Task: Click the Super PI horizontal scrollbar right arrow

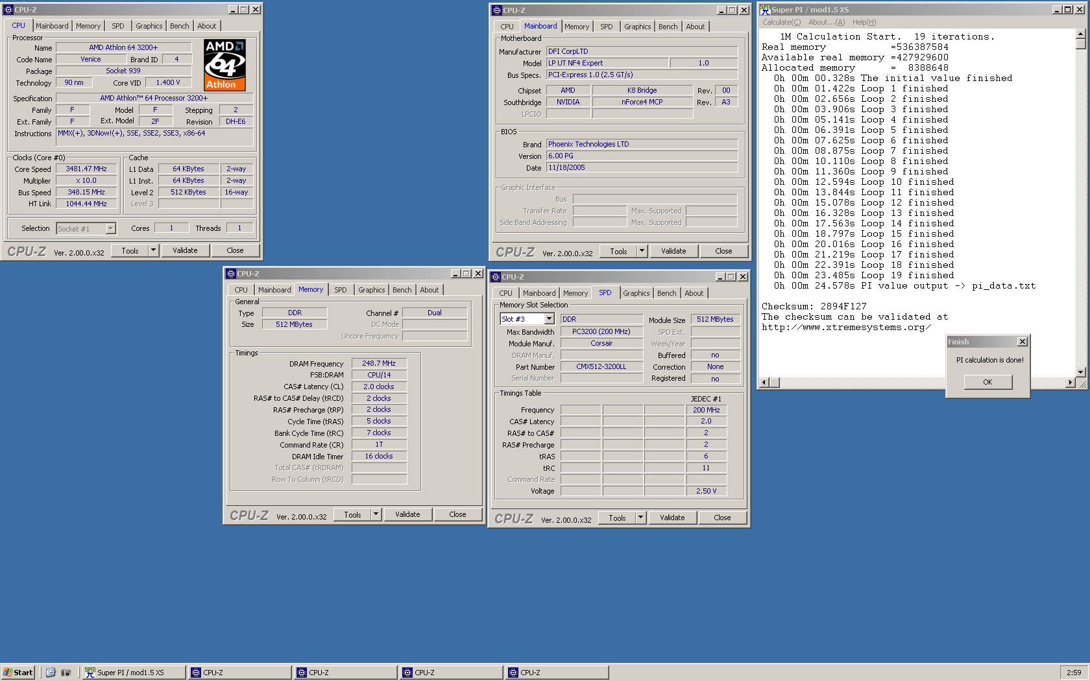Action: coord(1070,383)
